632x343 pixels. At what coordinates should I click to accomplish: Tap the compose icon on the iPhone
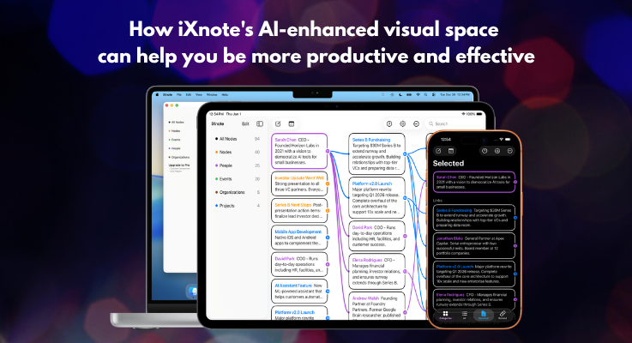pyautogui.click(x=438, y=151)
